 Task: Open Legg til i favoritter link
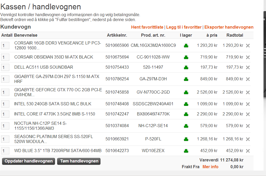point(184,27)
